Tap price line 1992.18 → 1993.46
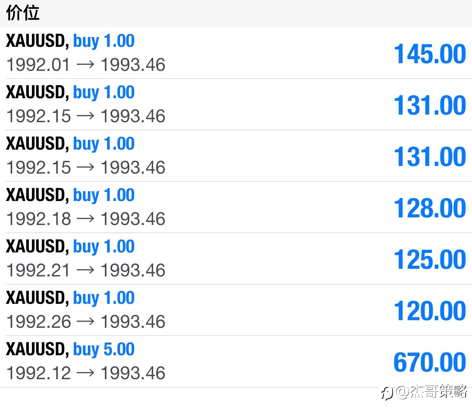 pos(86,219)
